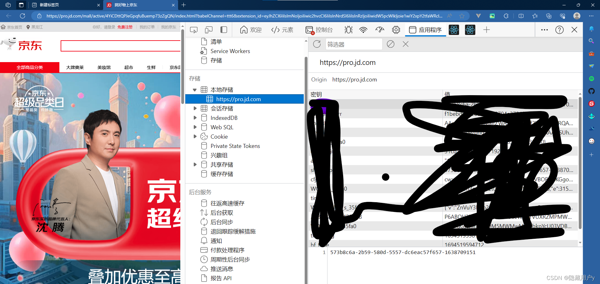Add more tools with the plus icon
Viewport: 600px width, 284px height.
pyautogui.click(x=487, y=30)
